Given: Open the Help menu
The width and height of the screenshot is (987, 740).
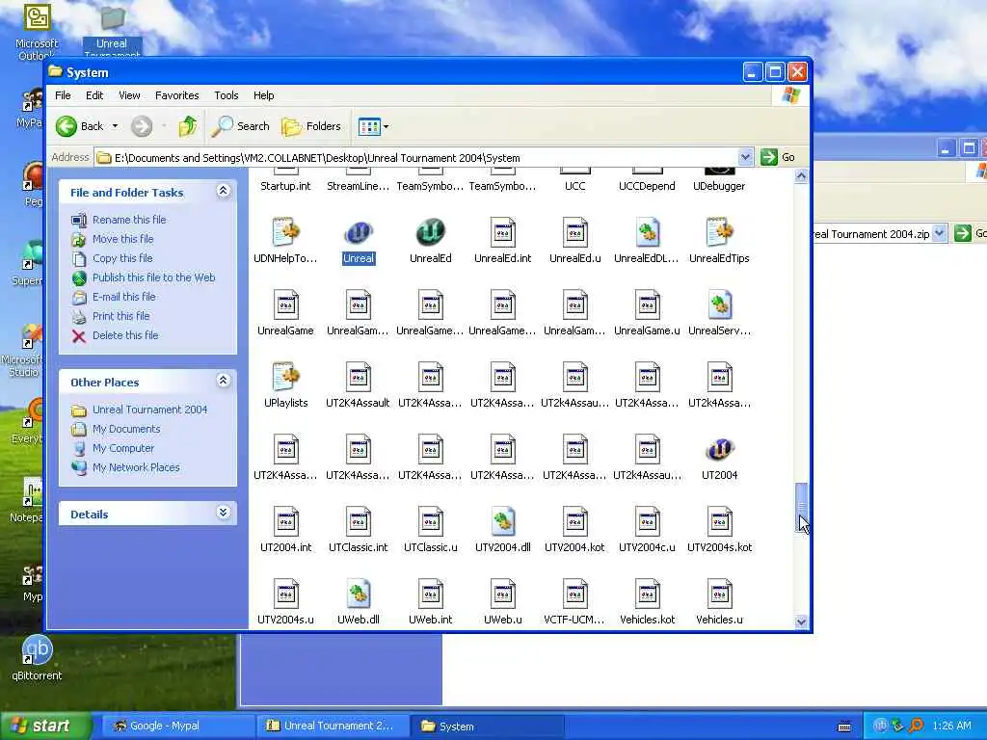Looking at the screenshot, I should click(x=264, y=95).
